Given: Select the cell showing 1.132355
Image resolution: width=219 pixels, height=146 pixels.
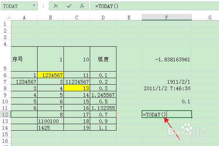Looking at the screenshot, I should tap(103, 108).
